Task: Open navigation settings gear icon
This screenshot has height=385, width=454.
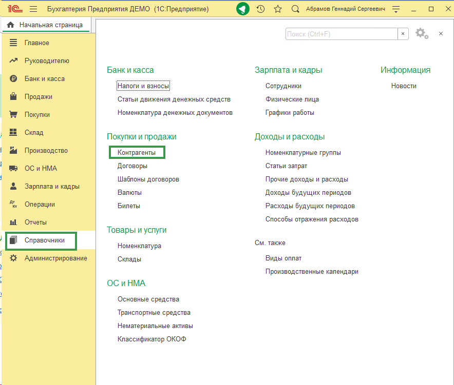Action: coord(422,33)
